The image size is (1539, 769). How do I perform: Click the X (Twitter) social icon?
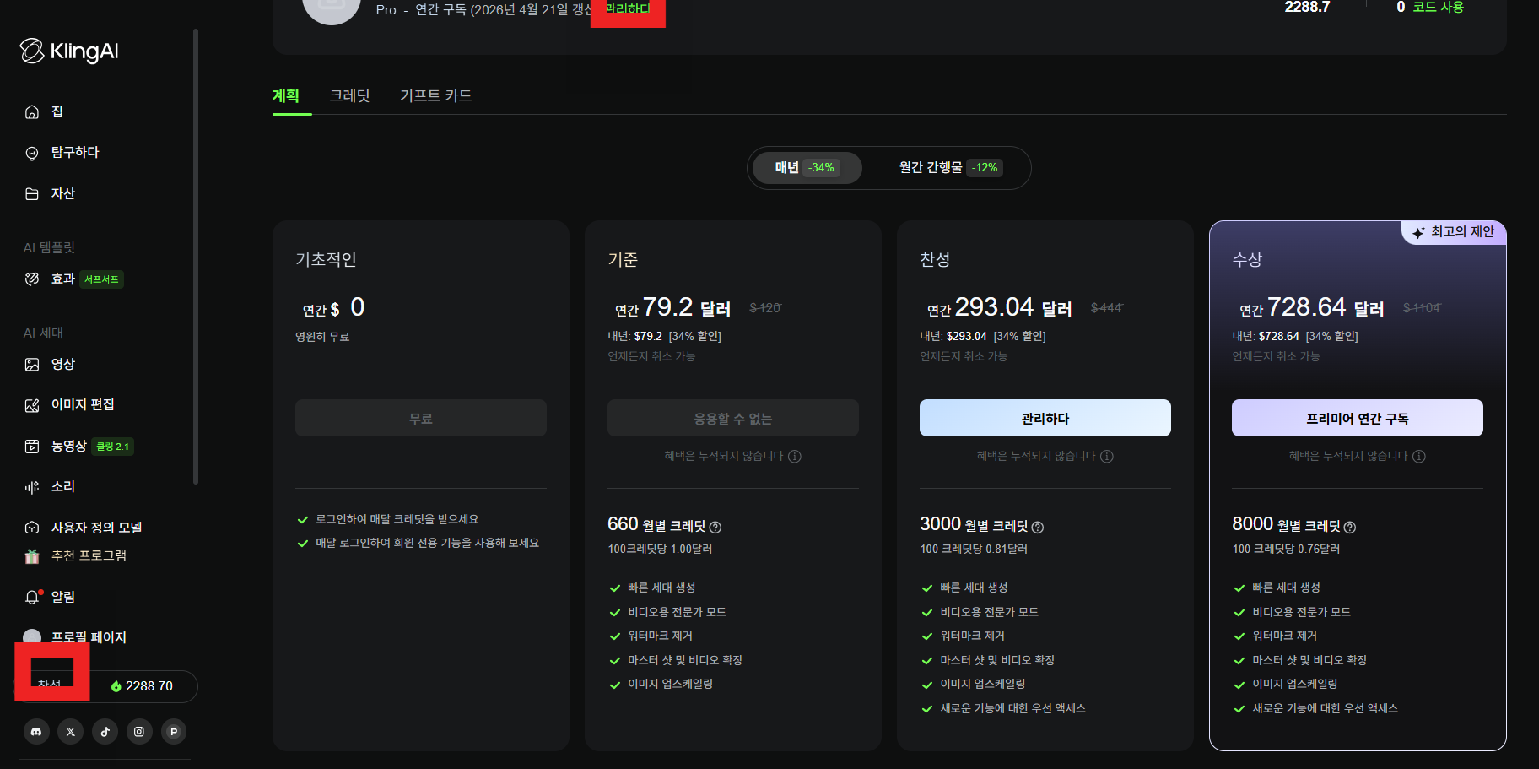pyautogui.click(x=71, y=732)
